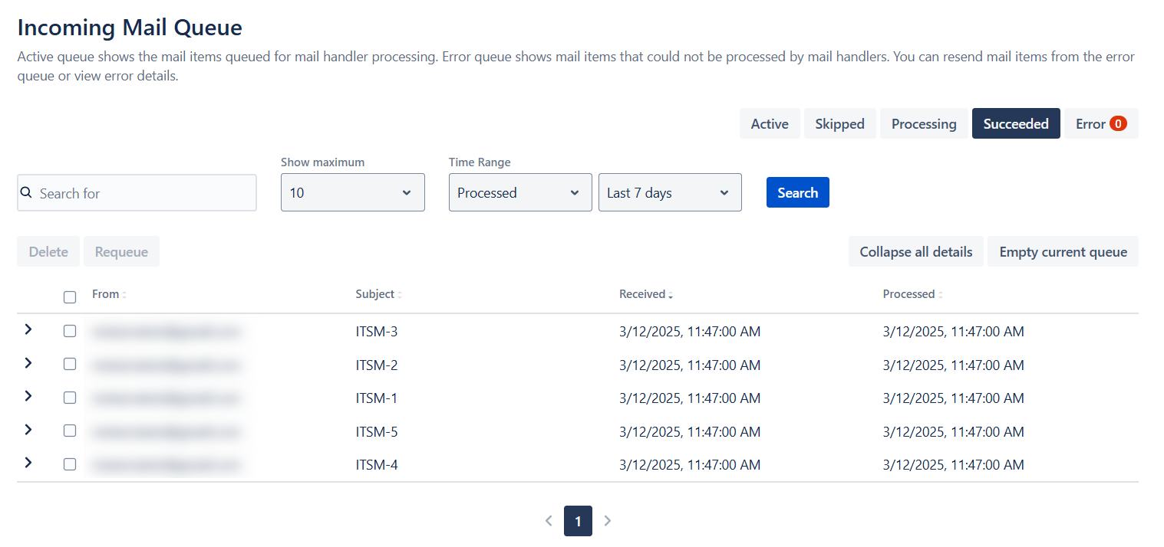Image resolution: width=1164 pixels, height=547 pixels.
Task: Check the ITSM-5 row checkbox
Action: (70, 431)
